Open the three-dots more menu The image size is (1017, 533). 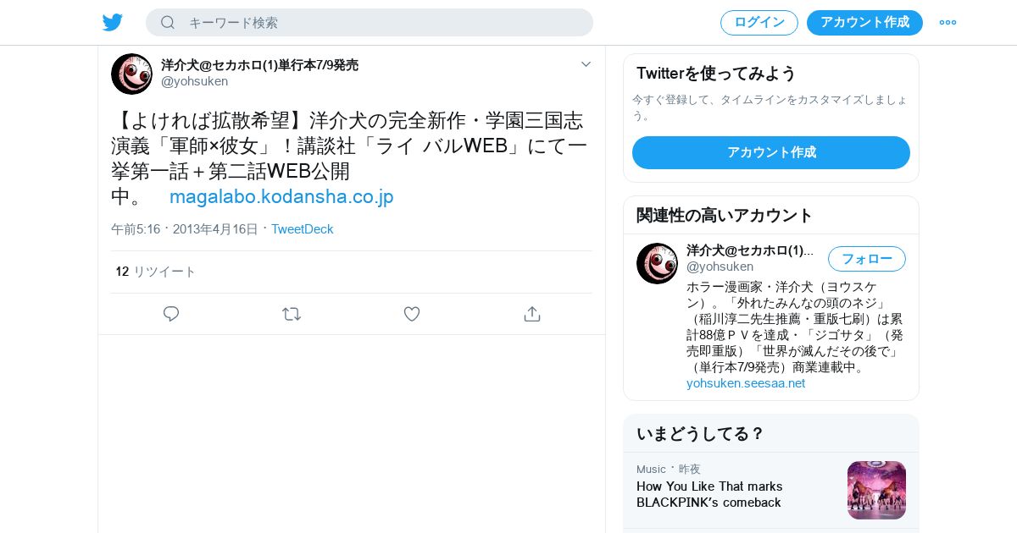point(948,23)
